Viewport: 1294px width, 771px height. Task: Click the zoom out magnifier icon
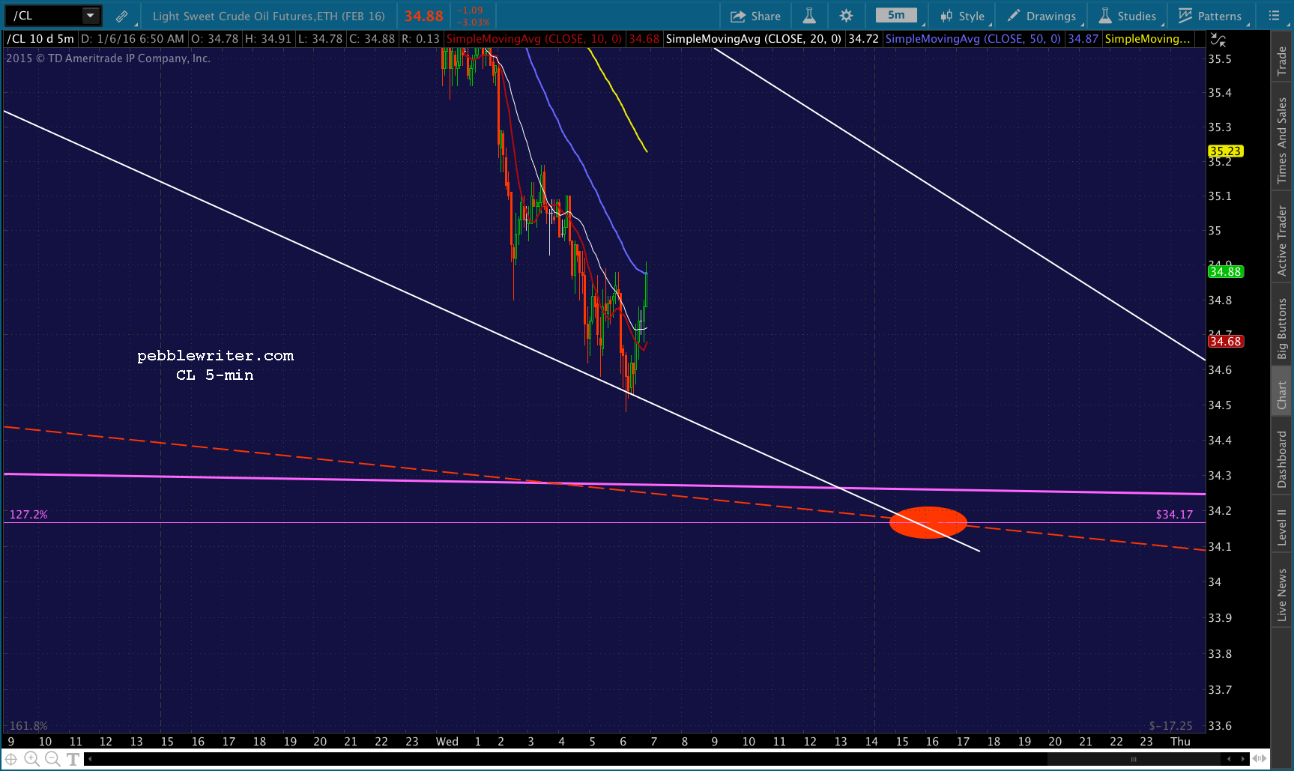click(52, 759)
